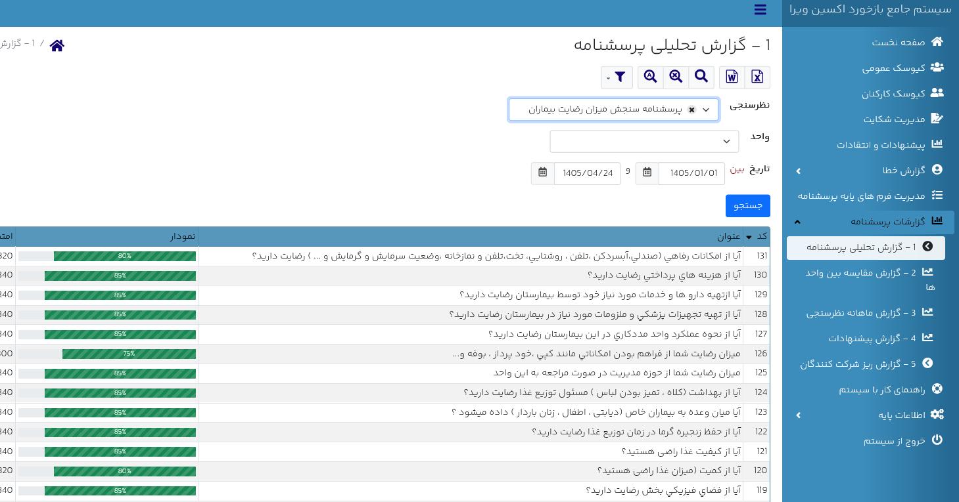Toggle sidebar with hamburger menu icon
Screen dimensions: 959x502
point(760,10)
